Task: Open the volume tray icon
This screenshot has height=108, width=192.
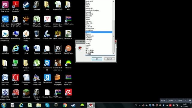Action: 174,105
